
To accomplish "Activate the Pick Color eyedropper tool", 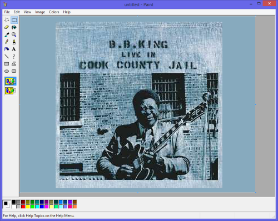I will [7, 34].
